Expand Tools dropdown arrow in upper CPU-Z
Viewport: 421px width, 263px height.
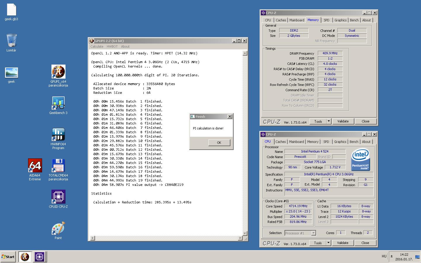pos(329,121)
